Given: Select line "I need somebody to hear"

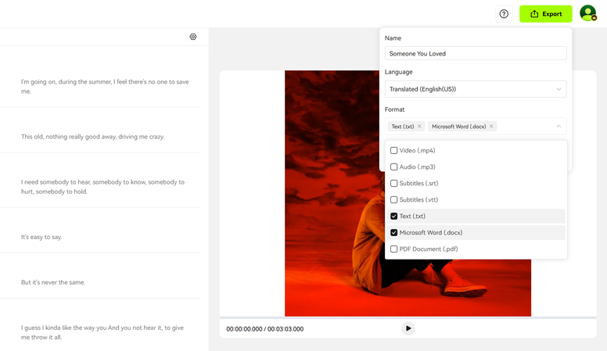Looking at the screenshot, I should tap(102, 187).
